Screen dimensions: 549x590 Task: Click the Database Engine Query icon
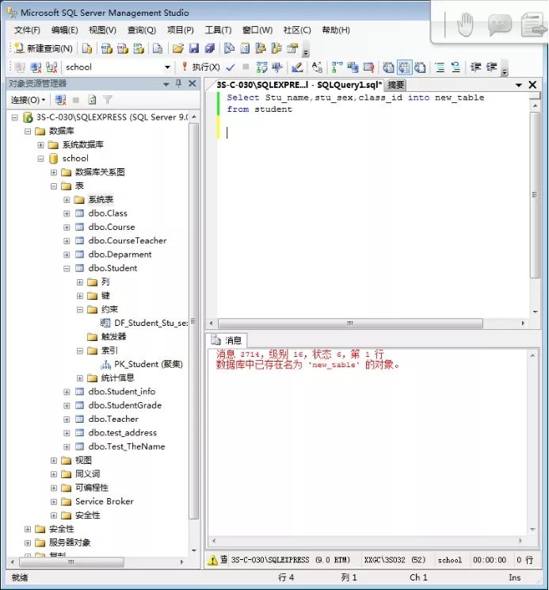point(87,48)
